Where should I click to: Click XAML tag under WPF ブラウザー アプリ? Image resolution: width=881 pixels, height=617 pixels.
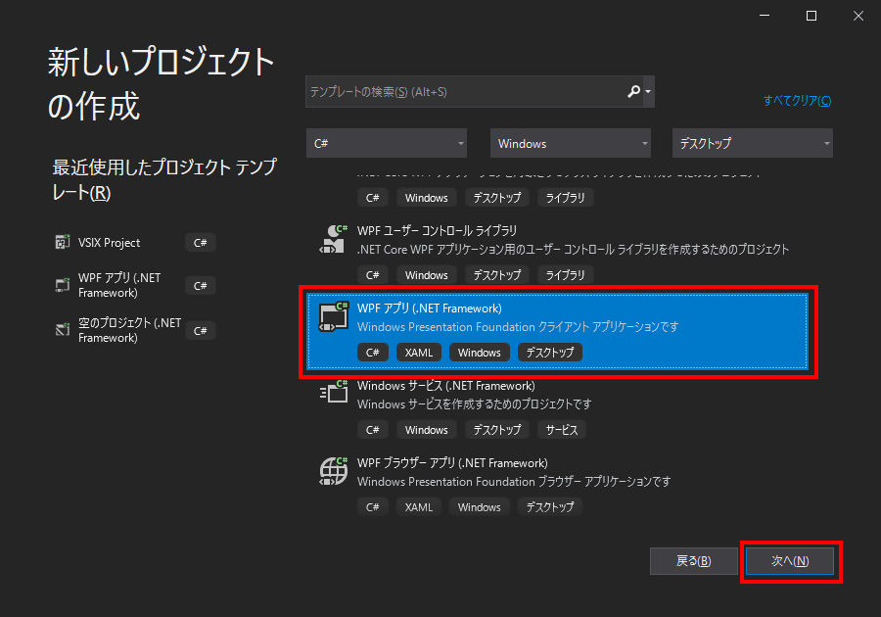419,507
